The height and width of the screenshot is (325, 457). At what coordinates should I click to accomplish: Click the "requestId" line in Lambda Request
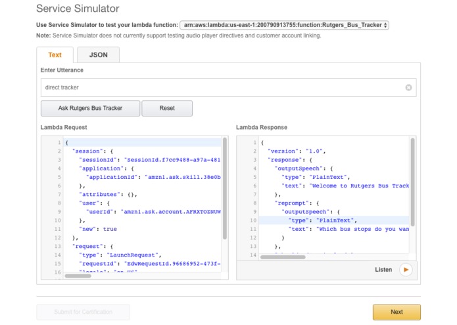[x=150, y=264]
